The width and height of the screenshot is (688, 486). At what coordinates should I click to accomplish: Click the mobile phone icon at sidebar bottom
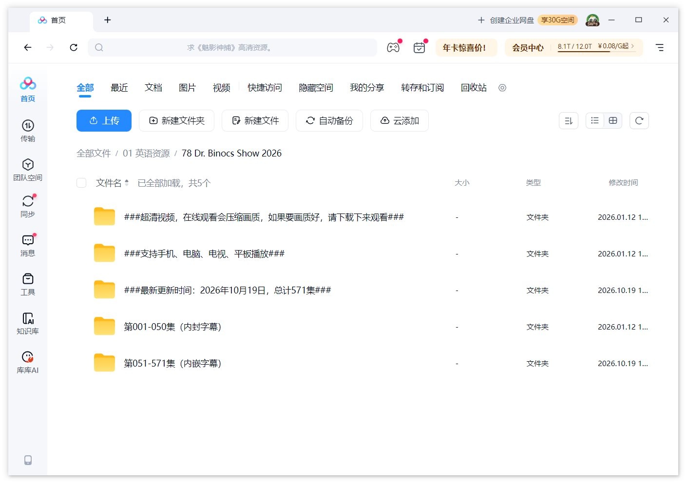(x=28, y=460)
